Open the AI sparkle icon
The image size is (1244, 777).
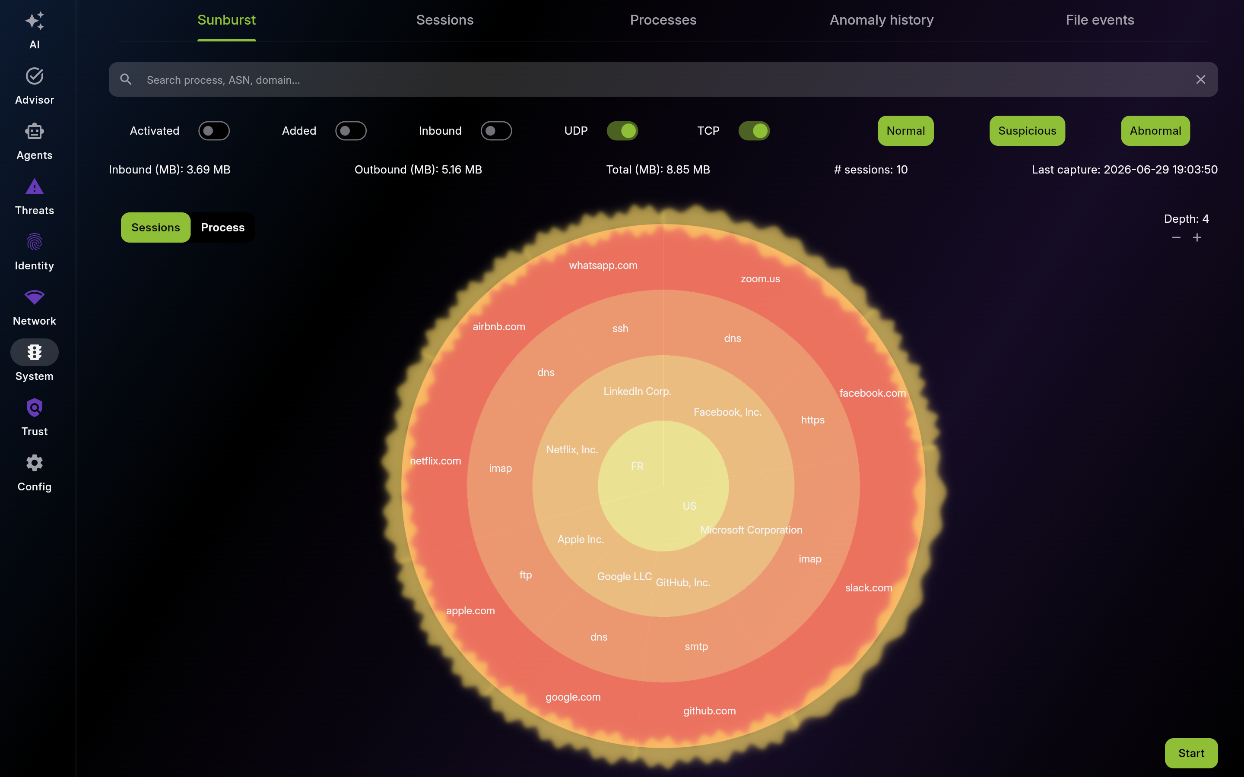35,21
